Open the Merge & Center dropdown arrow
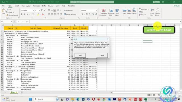The height and width of the screenshot is (102, 182). click(x=78, y=14)
